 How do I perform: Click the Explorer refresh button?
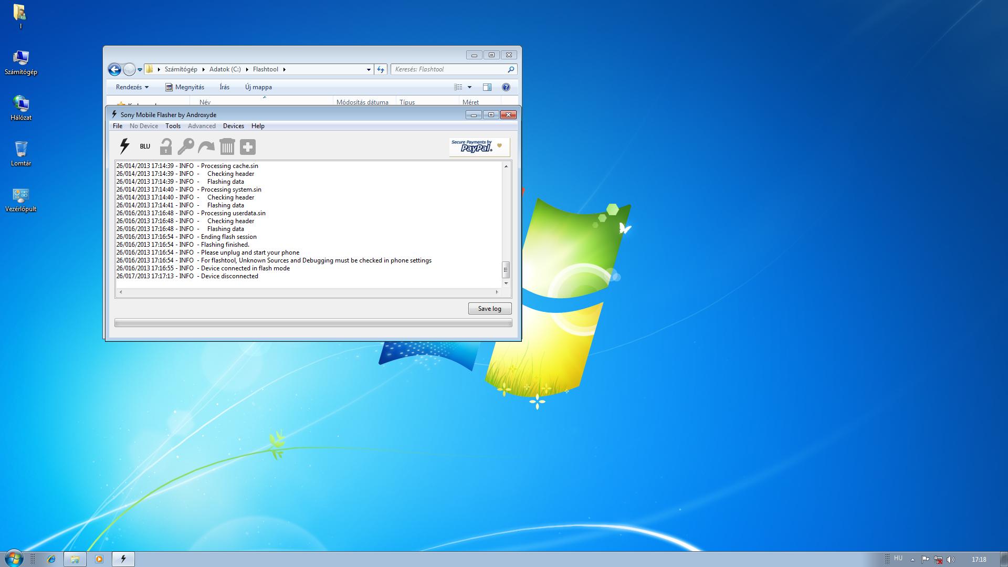tap(381, 69)
